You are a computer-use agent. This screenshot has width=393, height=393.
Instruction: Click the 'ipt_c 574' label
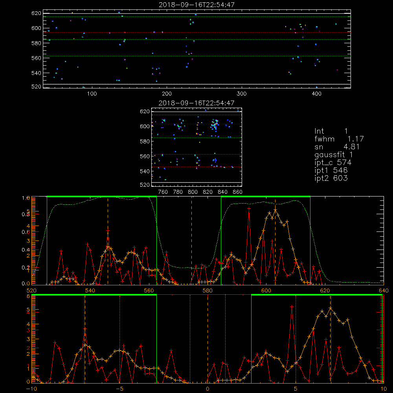(333, 163)
